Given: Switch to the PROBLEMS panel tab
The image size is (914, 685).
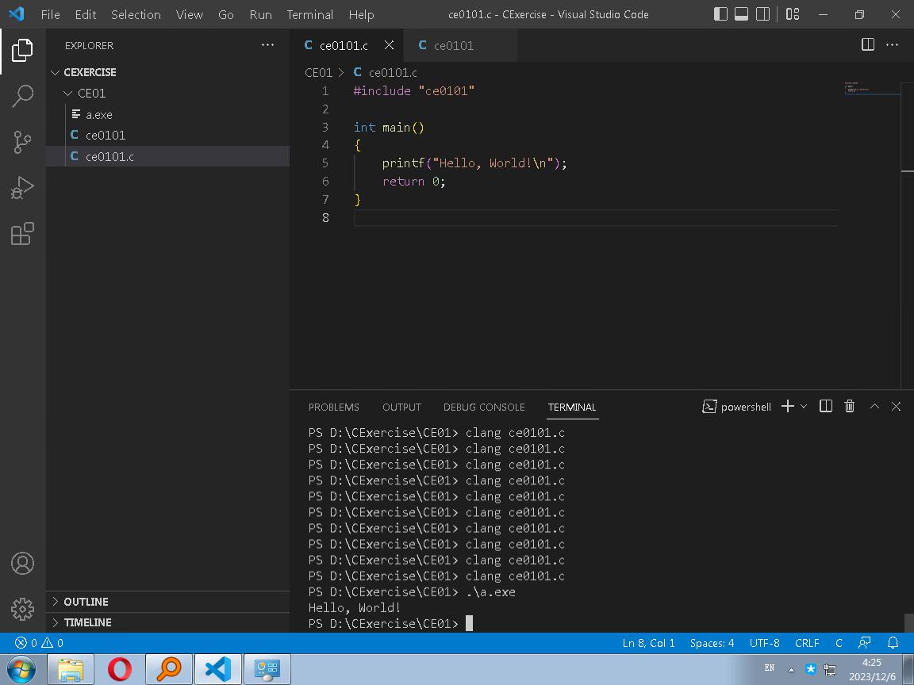Looking at the screenshot, I should [333, 407].
